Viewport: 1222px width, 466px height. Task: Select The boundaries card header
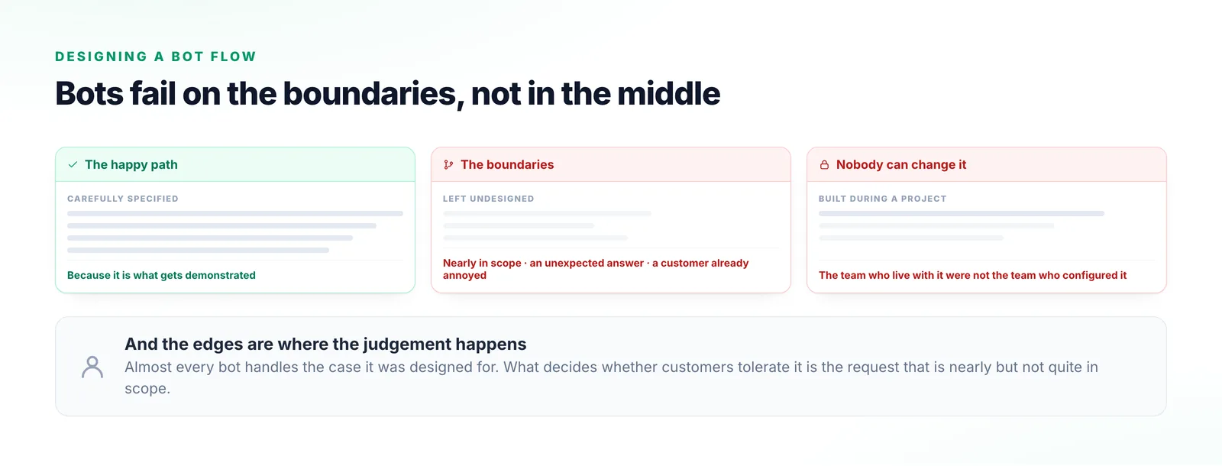[x=611, y=165]
